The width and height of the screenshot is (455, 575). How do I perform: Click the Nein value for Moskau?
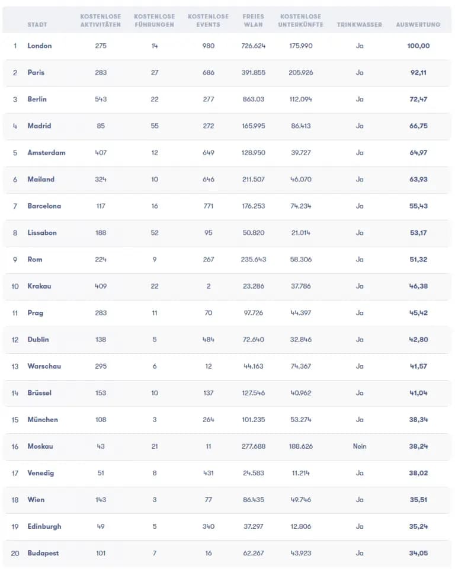[x=360, y=446]
